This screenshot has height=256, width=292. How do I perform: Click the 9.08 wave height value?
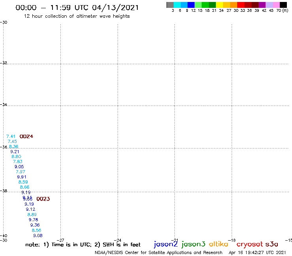pyautogui.click(x=38, y=236)
